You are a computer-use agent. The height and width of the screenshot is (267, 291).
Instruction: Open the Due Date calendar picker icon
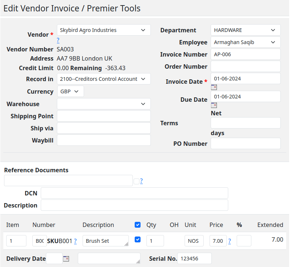tap(214, 105)
